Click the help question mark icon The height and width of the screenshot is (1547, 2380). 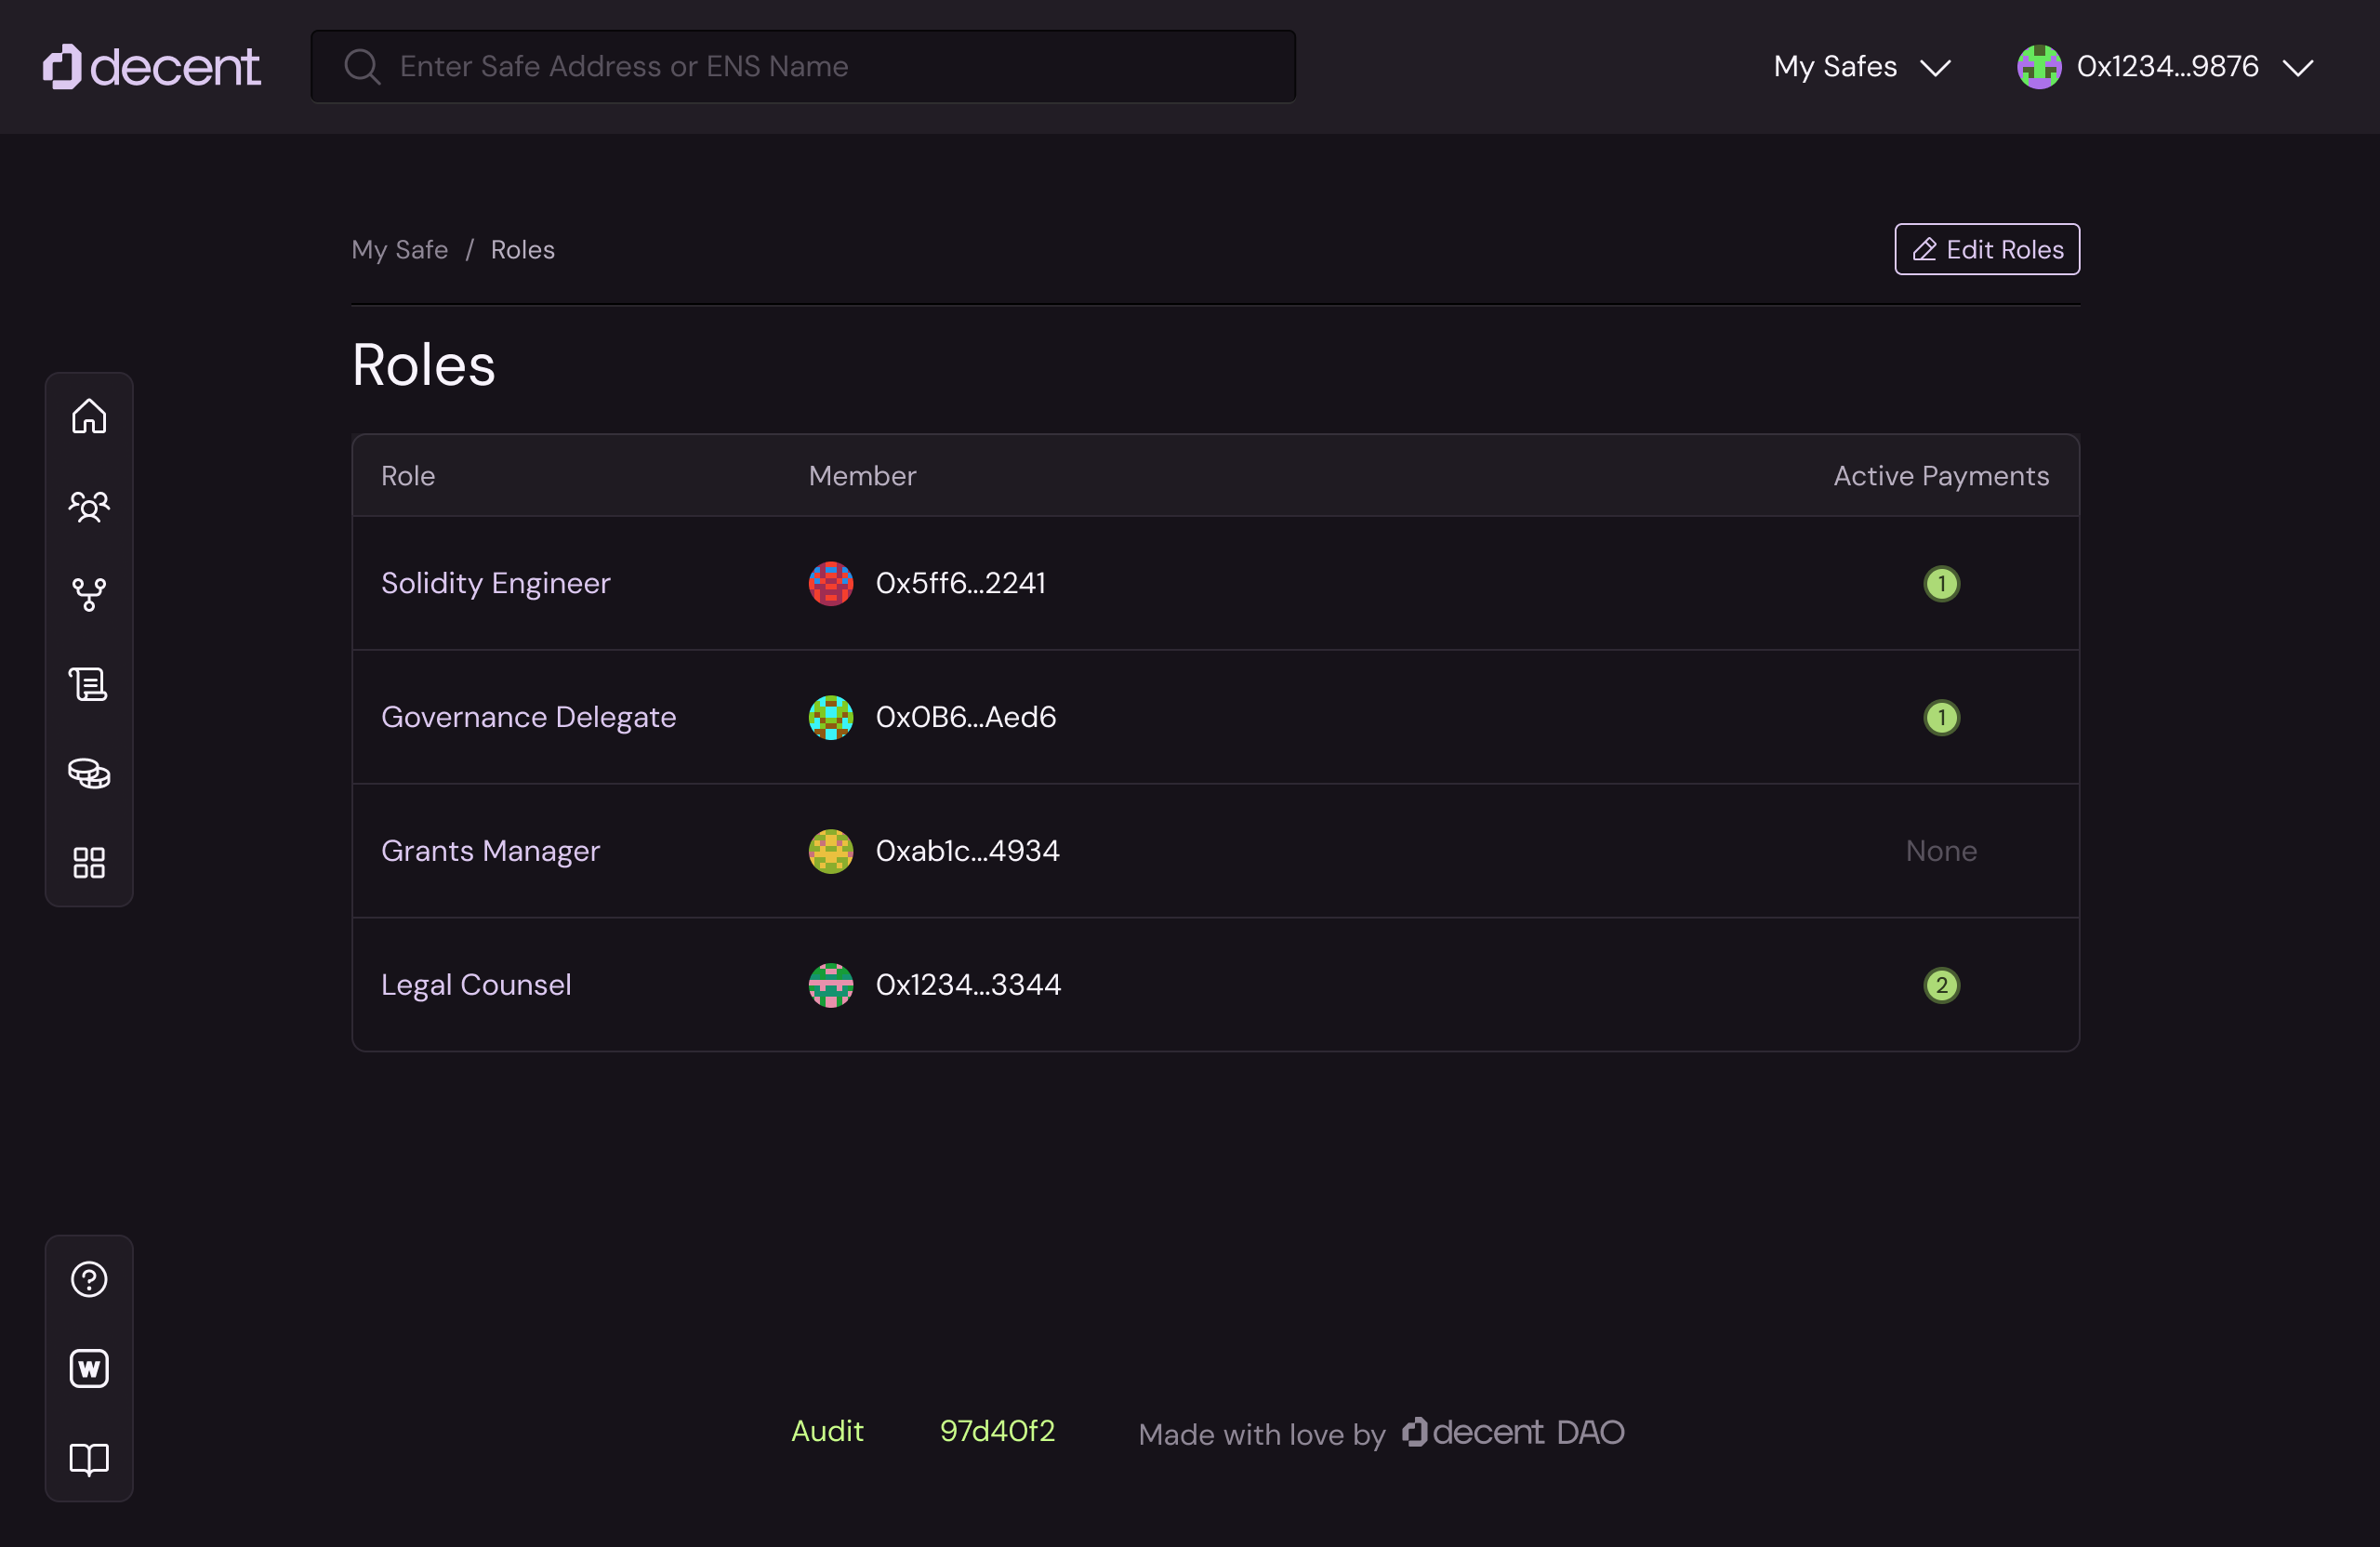click(89, 1279)
